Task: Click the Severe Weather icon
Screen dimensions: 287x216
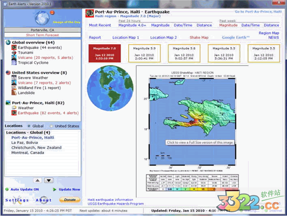Action: point(14,78)
